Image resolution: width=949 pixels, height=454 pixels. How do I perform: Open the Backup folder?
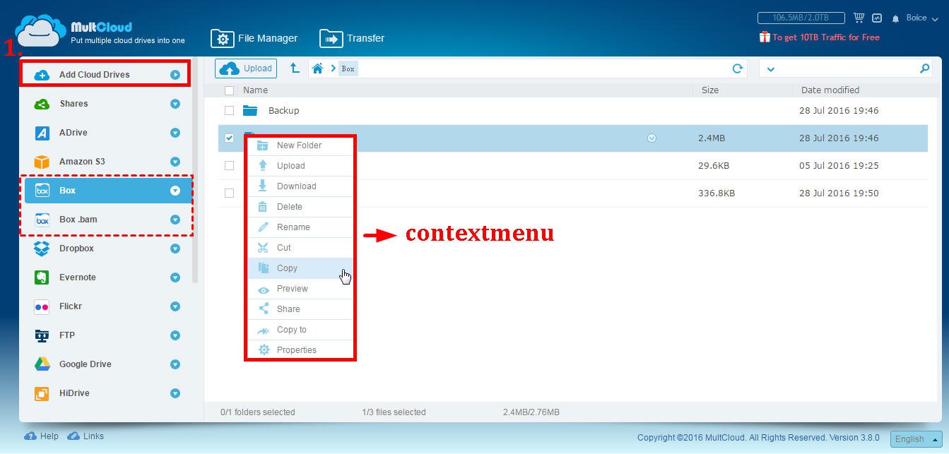[283, 111]
